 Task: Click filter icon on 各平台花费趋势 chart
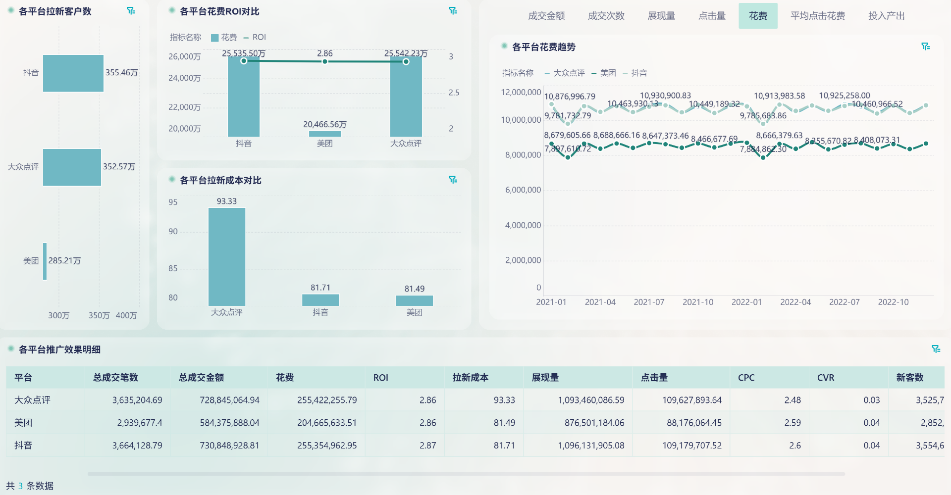coord(925,47)
